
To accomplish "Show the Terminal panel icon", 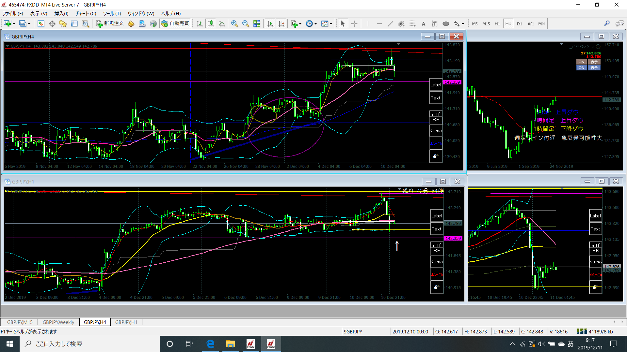I will point(74,23).
